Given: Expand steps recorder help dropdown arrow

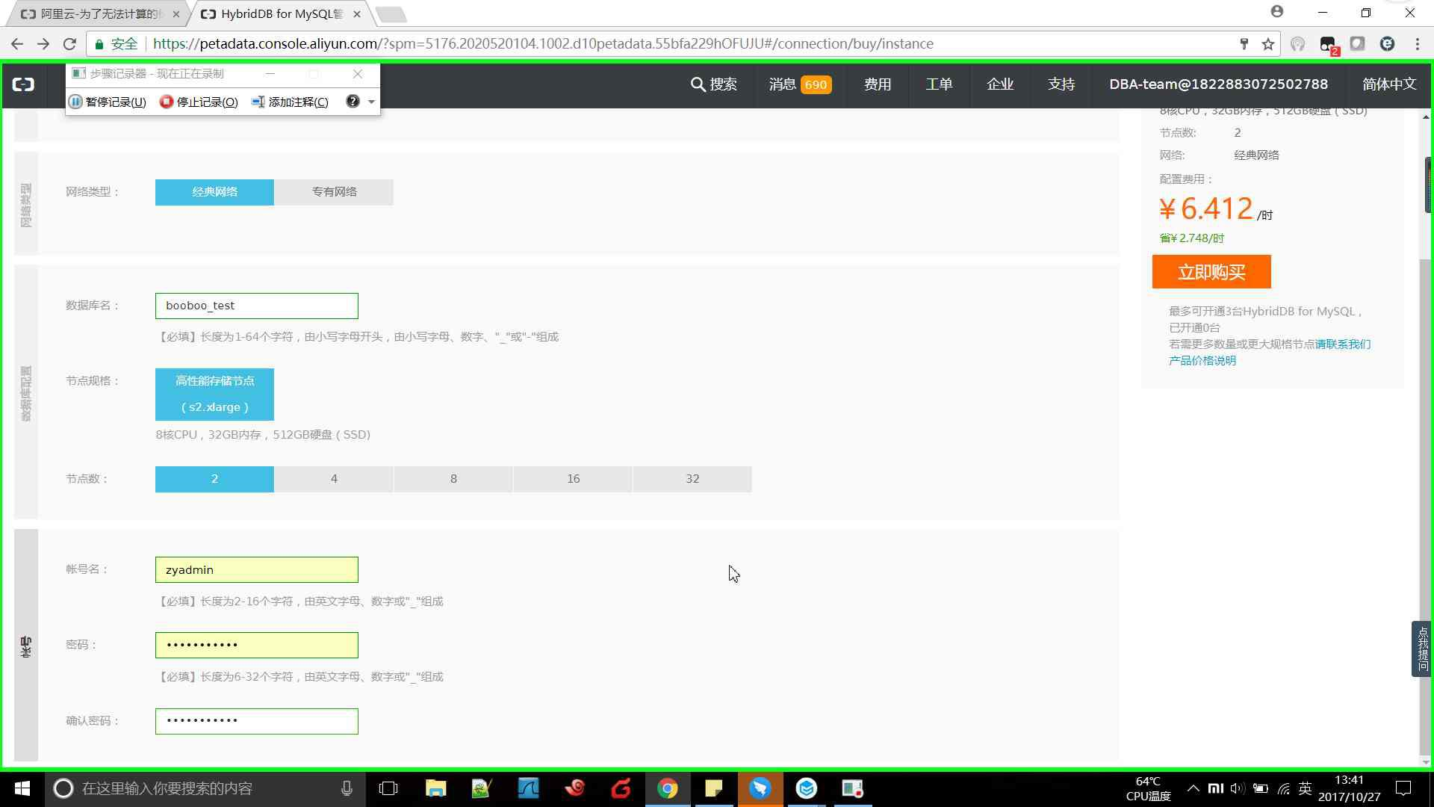Looking at the screenshot, I should click(371, 102).
